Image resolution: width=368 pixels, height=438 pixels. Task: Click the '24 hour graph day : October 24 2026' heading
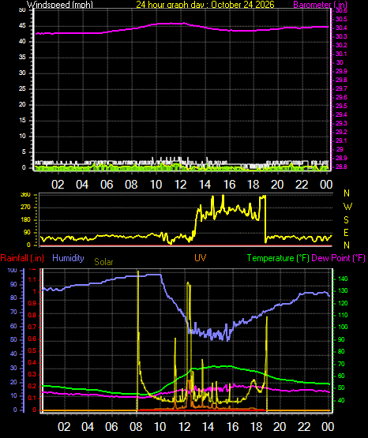[x=205, y=5]
